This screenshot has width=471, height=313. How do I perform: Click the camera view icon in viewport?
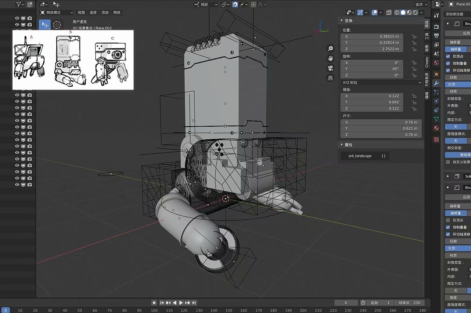pos(330,68)
